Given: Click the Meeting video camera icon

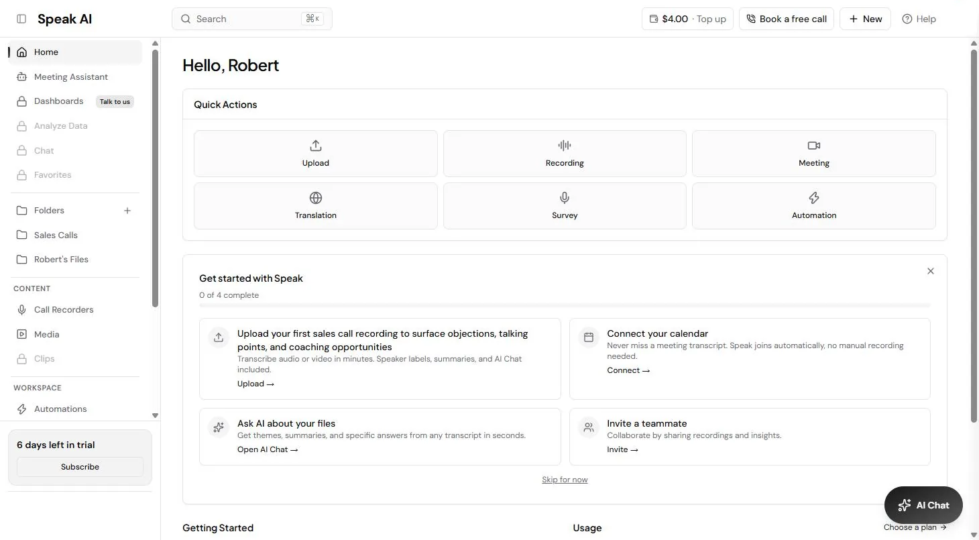Looking at the screenshot, I should tap(814, 146).
